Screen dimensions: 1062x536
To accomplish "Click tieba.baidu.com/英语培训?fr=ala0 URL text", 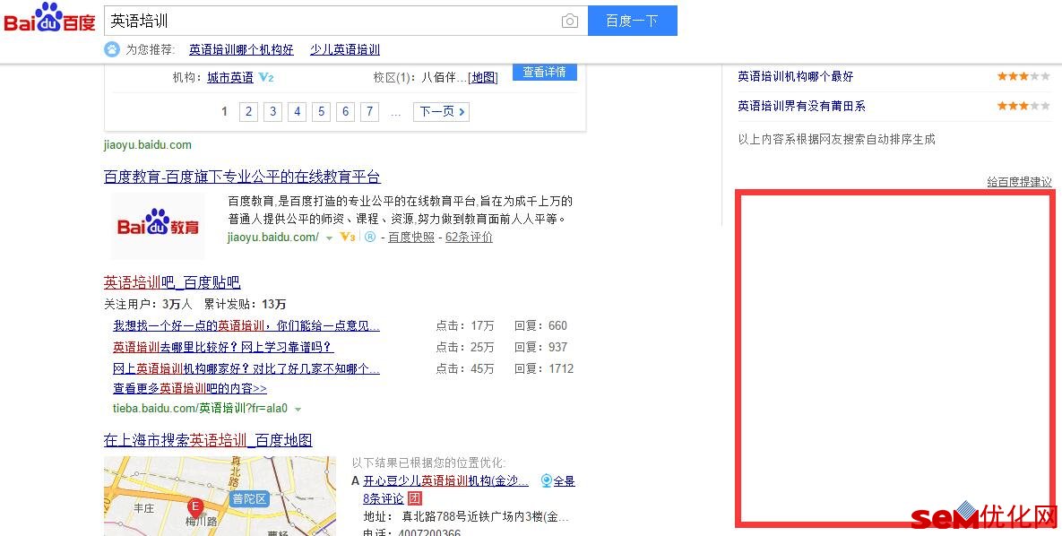I will tap(201, 409).
